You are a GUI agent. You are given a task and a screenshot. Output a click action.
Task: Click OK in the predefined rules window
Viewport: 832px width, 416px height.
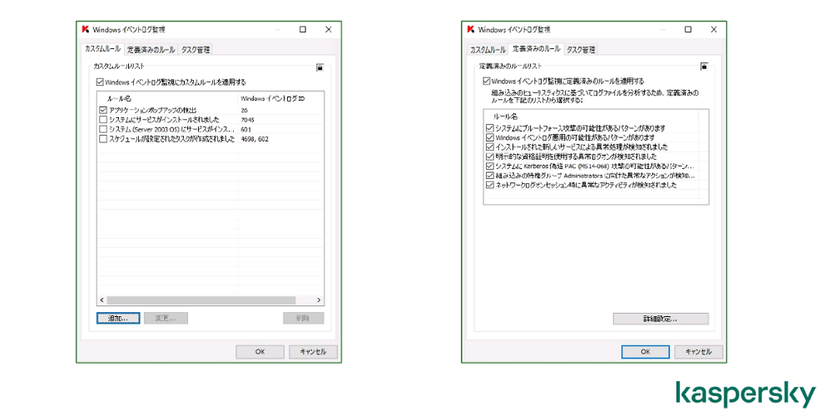[x=646, y=352]
